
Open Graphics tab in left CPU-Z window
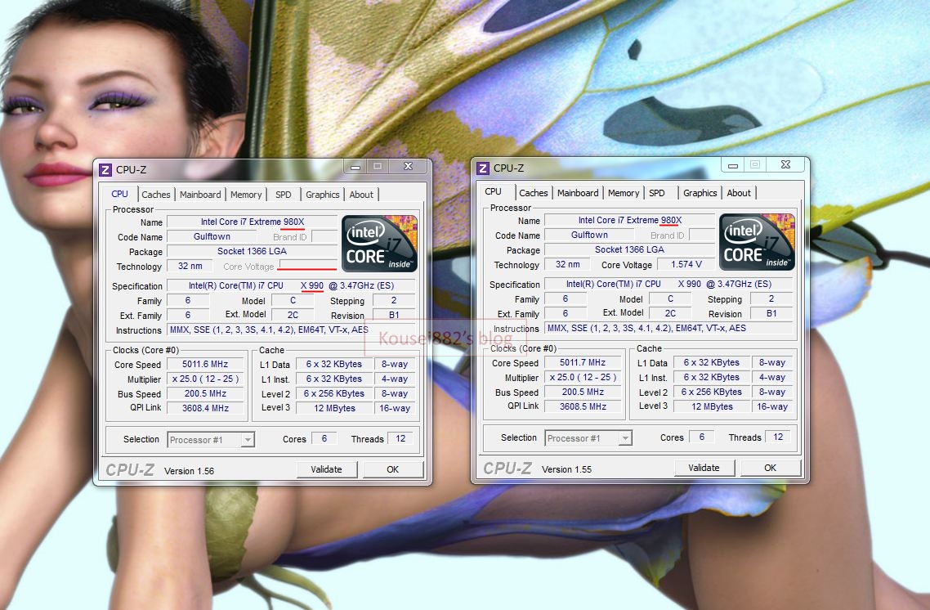pos(323,195)
